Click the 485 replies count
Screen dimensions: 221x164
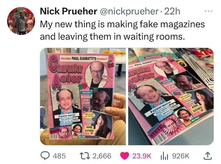coord(59,156)
